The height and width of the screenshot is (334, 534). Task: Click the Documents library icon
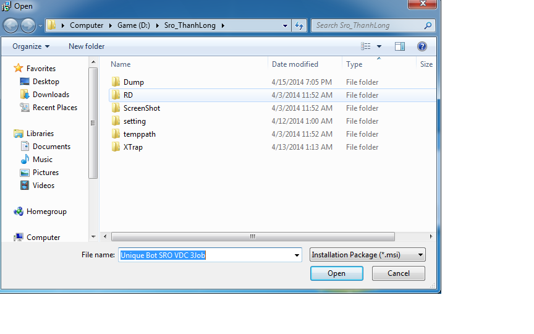click(x=25, y=146)
